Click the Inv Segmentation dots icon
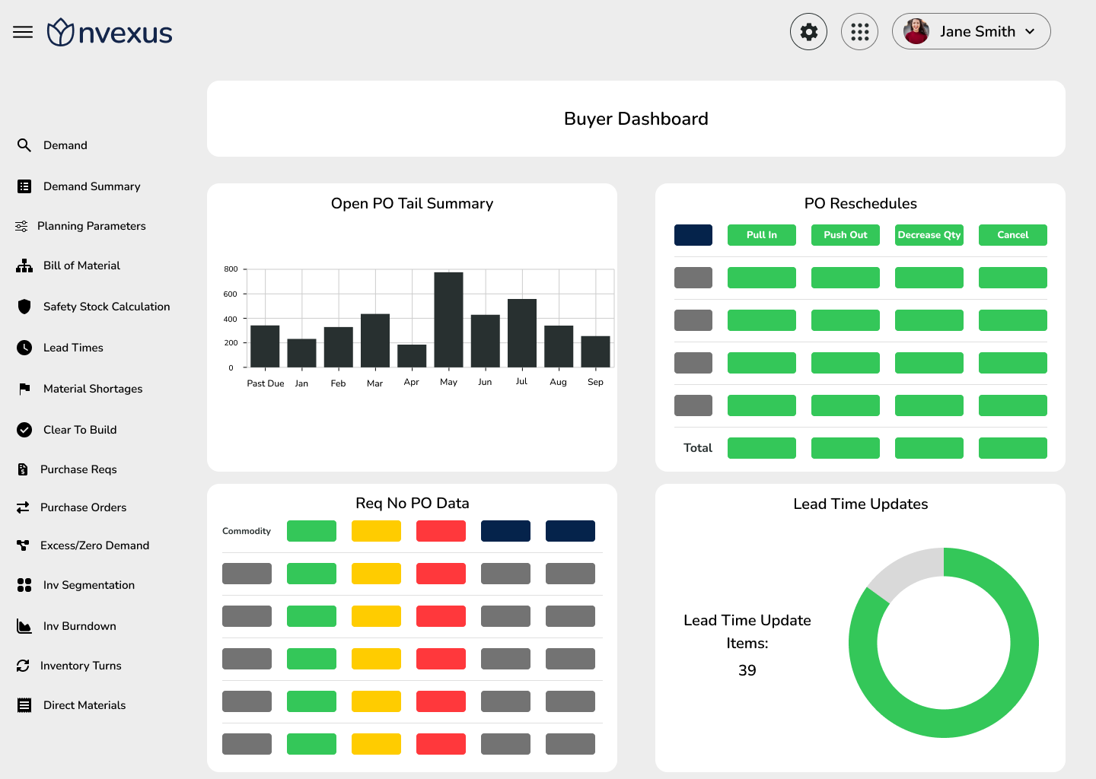Viewport: 1096px width, 779px height. coord(24,585)
